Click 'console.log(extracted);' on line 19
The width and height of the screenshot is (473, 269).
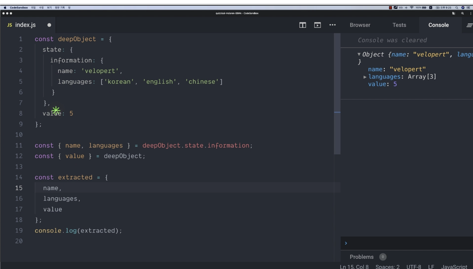click(78, 231)
